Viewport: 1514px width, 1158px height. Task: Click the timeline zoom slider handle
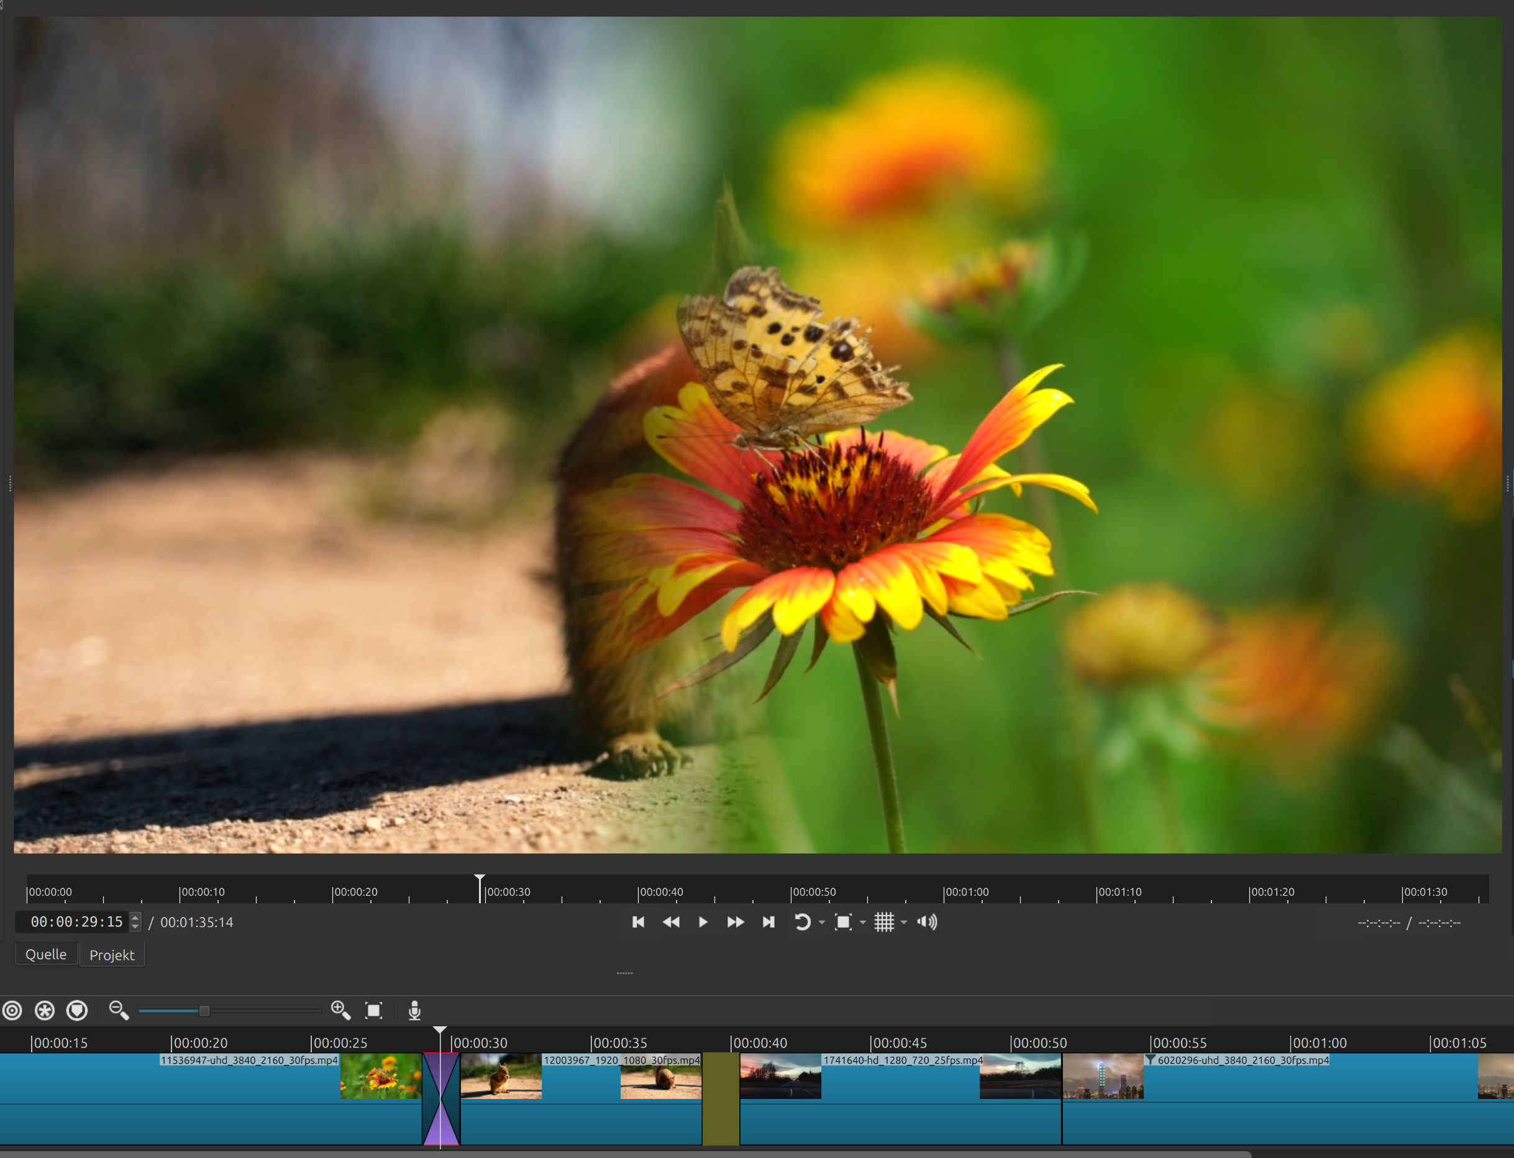point(204,1011)
